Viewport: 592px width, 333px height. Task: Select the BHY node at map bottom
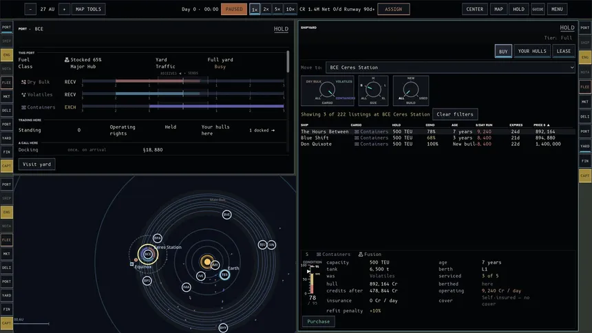click(x=223, y=327)
